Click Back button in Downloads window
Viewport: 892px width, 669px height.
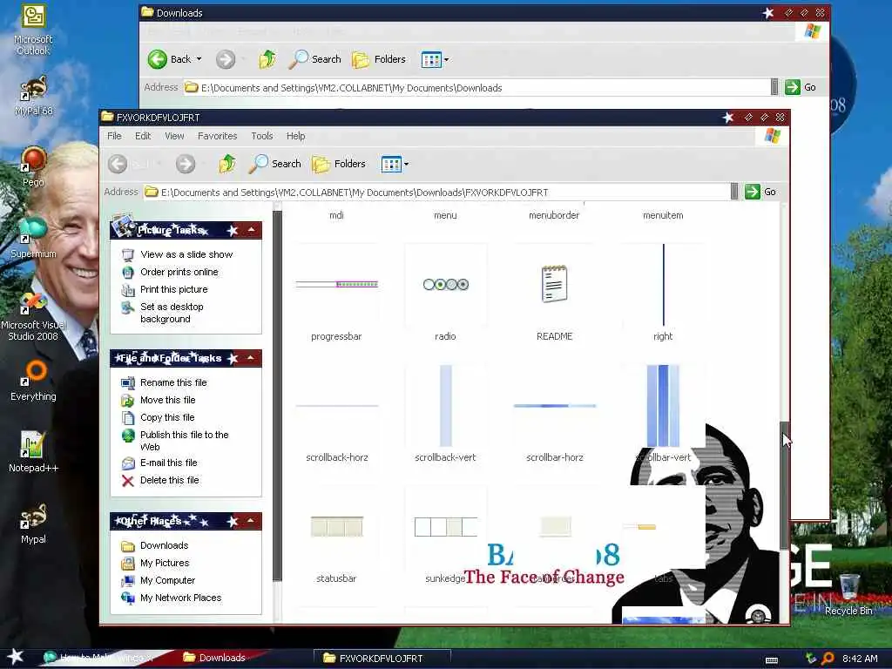170,59
